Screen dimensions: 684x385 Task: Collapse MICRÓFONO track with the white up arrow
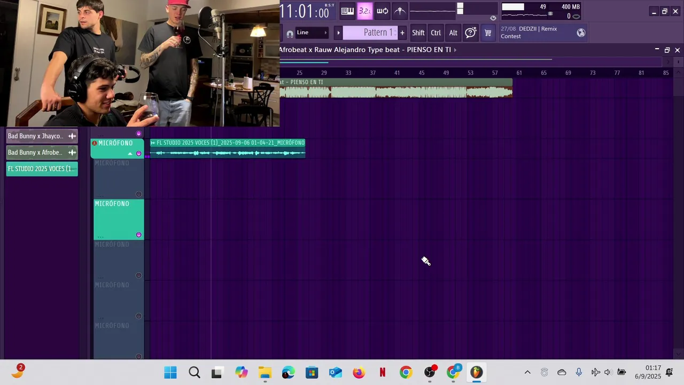tap(130, 154)
